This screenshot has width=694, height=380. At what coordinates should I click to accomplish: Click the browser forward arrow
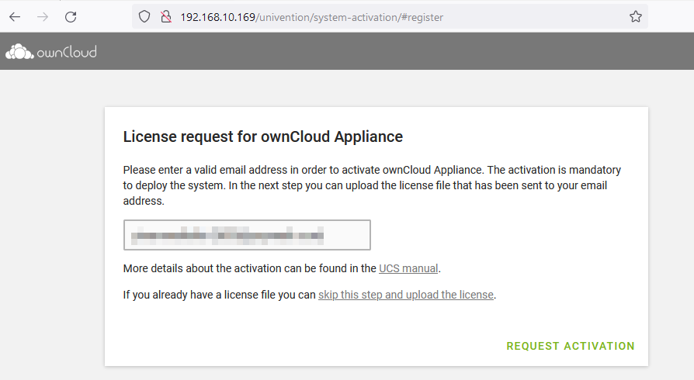pyautogui.click(x=43, y=16)
